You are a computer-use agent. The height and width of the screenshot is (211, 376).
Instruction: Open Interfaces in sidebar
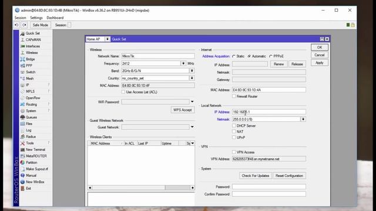click(33, 46)
